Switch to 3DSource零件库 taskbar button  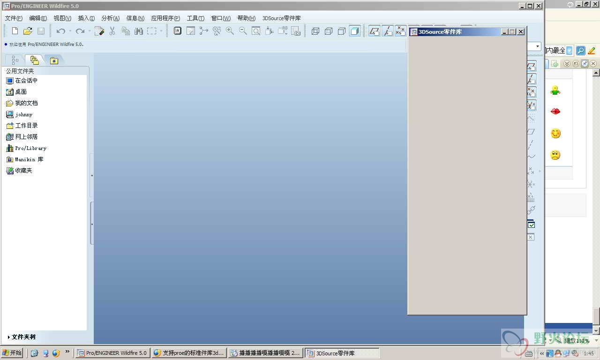(x=342, y=353)
